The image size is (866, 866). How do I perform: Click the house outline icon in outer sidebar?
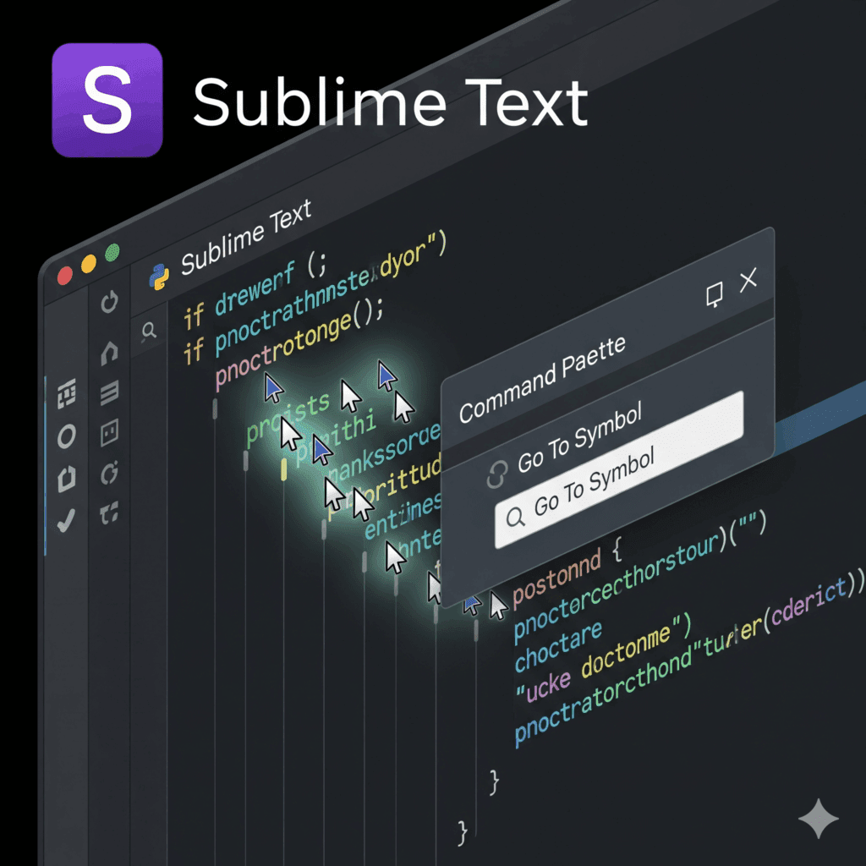pyautogui.click(x=66, y=480)
